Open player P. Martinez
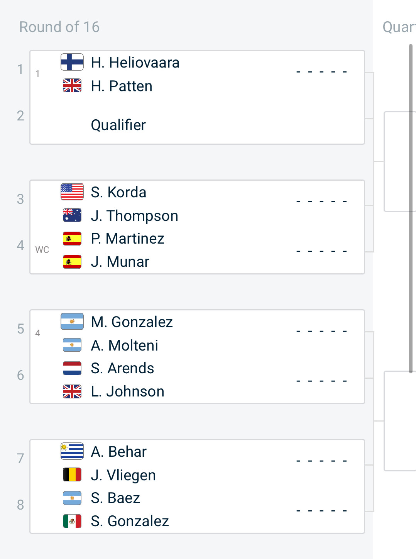 [x=127, y=239]
